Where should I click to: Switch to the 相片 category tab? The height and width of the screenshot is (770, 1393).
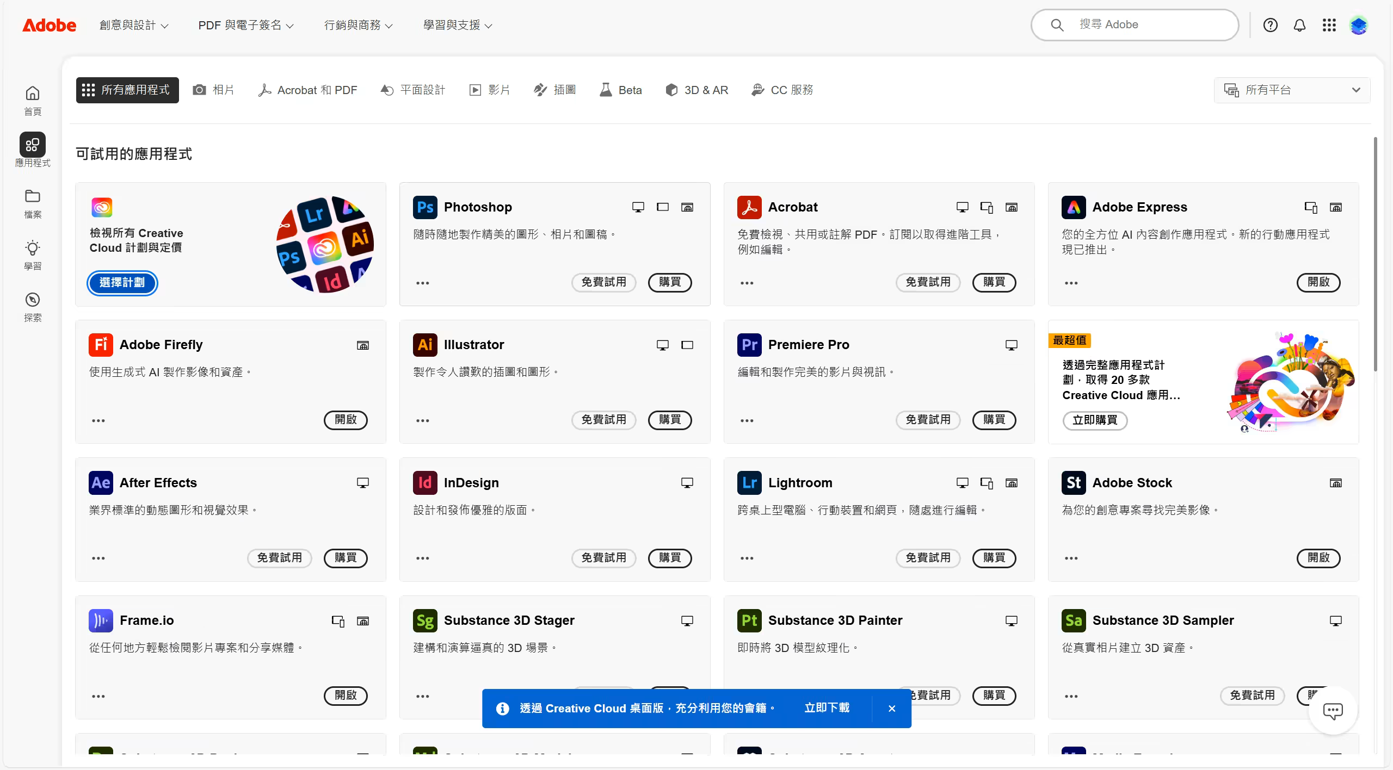213,90
